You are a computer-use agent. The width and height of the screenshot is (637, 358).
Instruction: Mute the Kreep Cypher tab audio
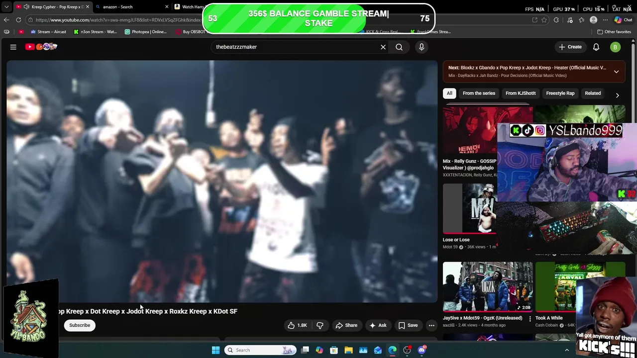coord(26,7)
